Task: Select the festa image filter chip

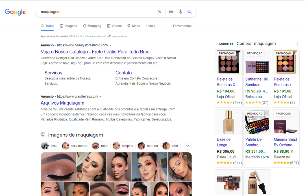Action: click(x=50, y=146)
